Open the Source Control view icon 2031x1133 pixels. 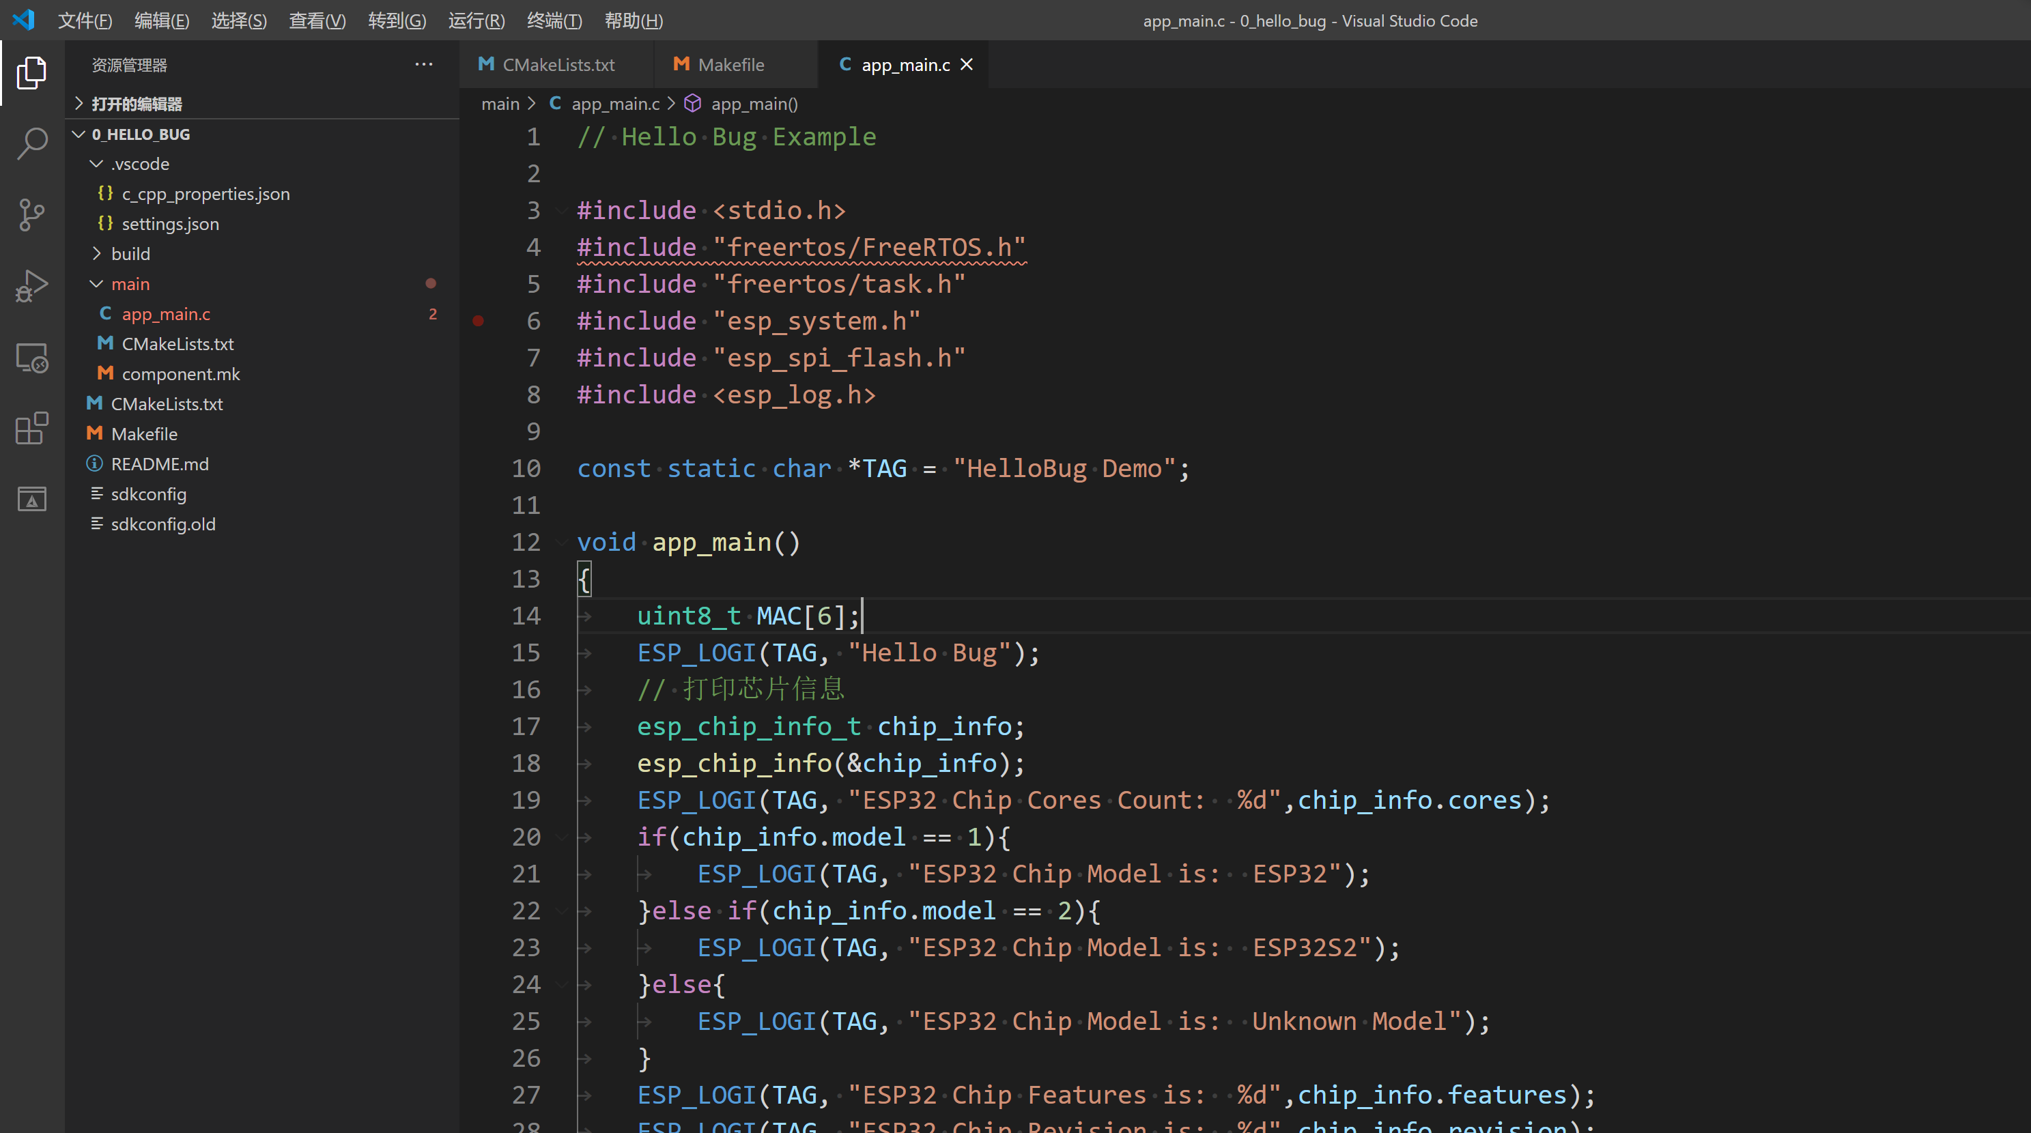pos(31,214)
